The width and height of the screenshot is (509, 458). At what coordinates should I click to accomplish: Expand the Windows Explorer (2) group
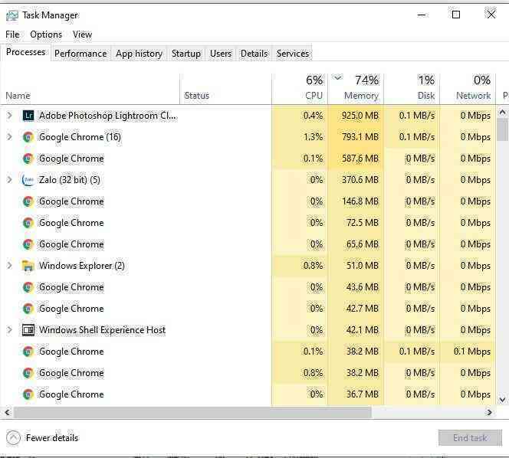pos(10,265)
